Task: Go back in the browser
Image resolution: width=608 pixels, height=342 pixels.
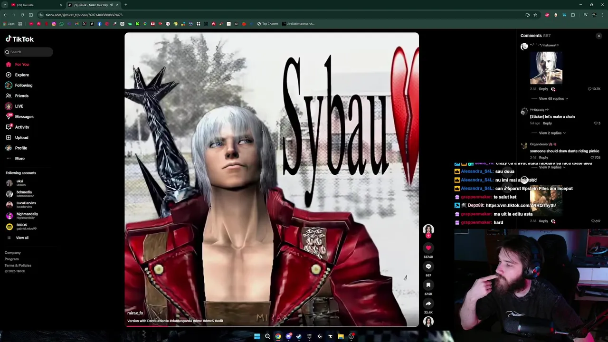Action: click(5, 15)
